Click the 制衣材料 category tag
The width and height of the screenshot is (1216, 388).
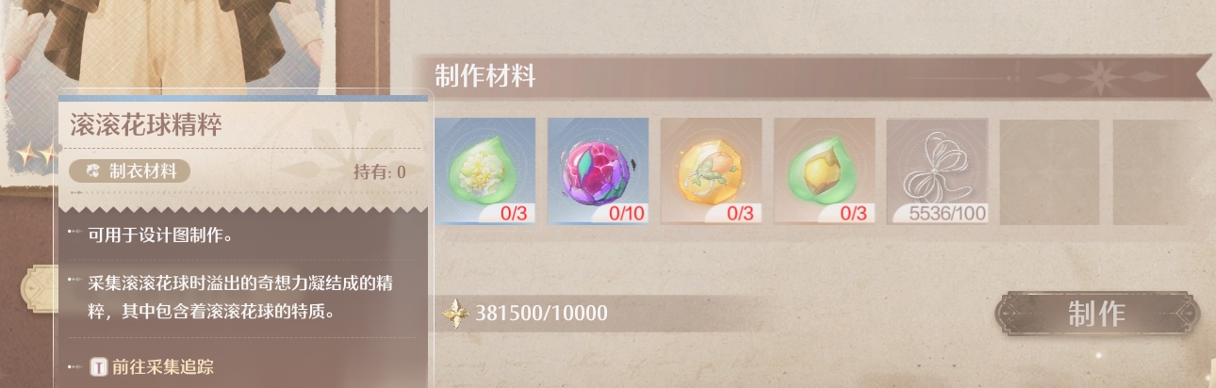click(130, 171)
